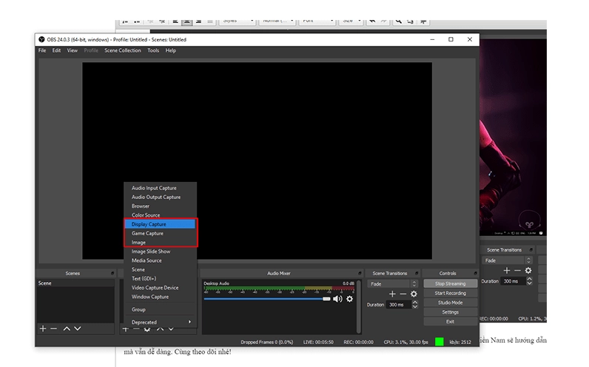
Task: Click the Start Recording button
Action: pos(450,293)
